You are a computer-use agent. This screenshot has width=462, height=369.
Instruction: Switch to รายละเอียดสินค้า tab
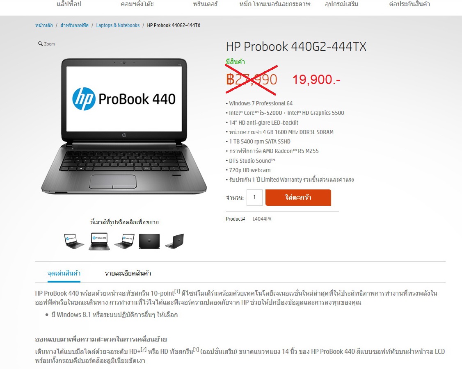(x=128, y=273)
